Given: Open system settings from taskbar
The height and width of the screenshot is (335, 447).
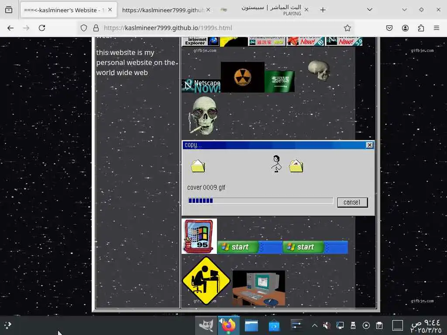Looking at the screenshot, I should point(296,325).
